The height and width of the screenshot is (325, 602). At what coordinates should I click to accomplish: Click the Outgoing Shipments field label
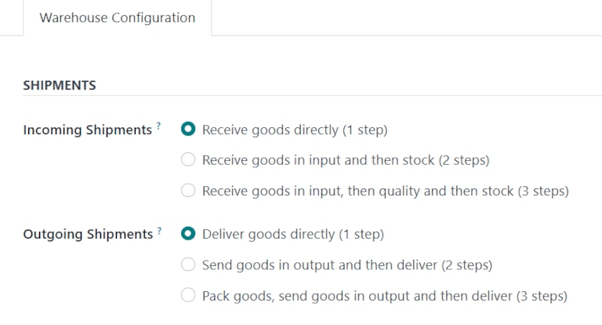88,235
